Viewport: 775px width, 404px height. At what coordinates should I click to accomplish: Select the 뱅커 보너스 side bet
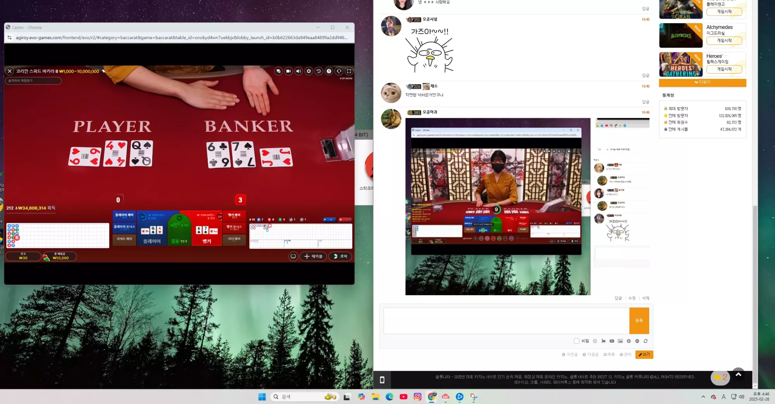(x=234, y=228)
